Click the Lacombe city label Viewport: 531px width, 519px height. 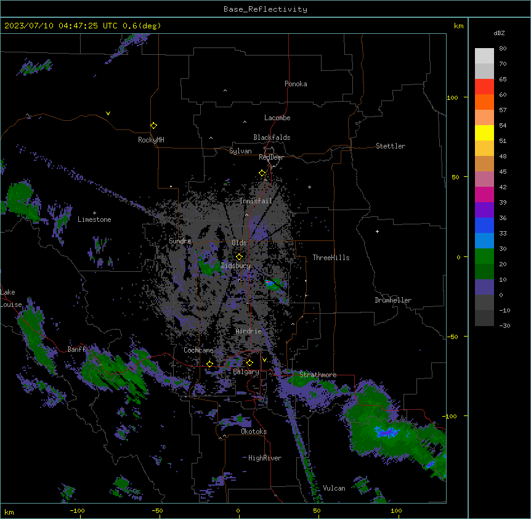[x=277, y=118]
